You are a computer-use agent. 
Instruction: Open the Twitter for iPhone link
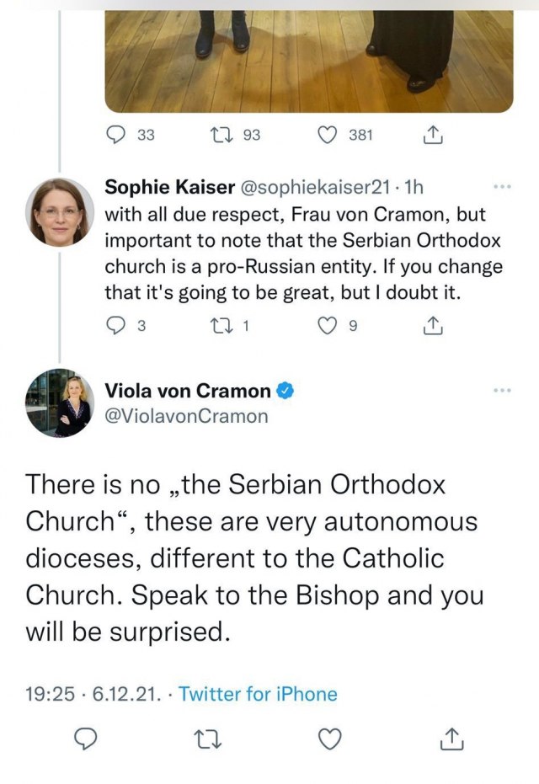(x=258, y=694)
